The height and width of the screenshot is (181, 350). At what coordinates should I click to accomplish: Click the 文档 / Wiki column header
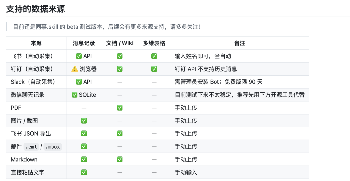(120, 43)
